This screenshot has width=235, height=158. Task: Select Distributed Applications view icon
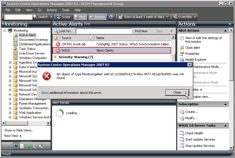point(15,44)
